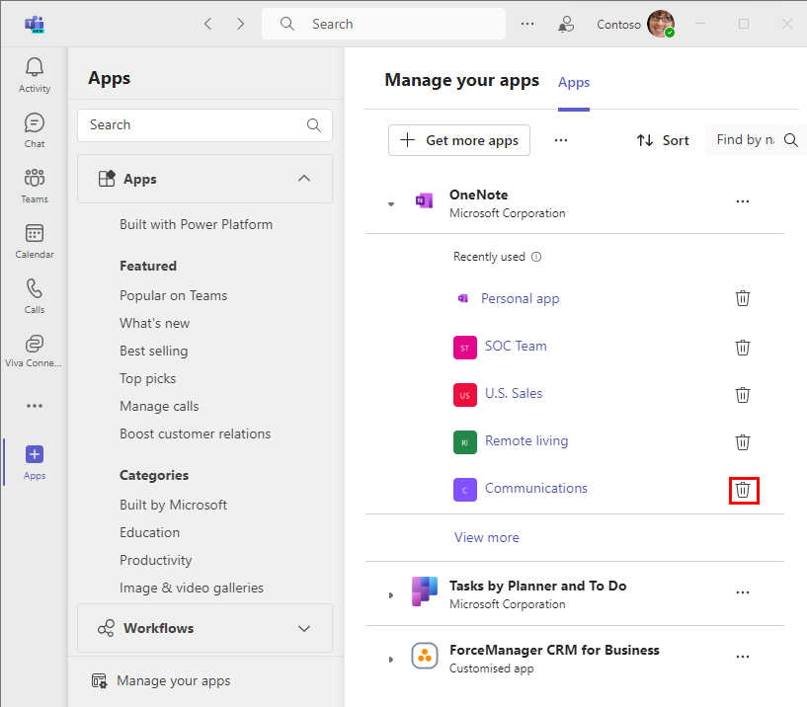Expand the Workflows section
The width and height of the screenshot is (807, 707).
coord(304,628)
